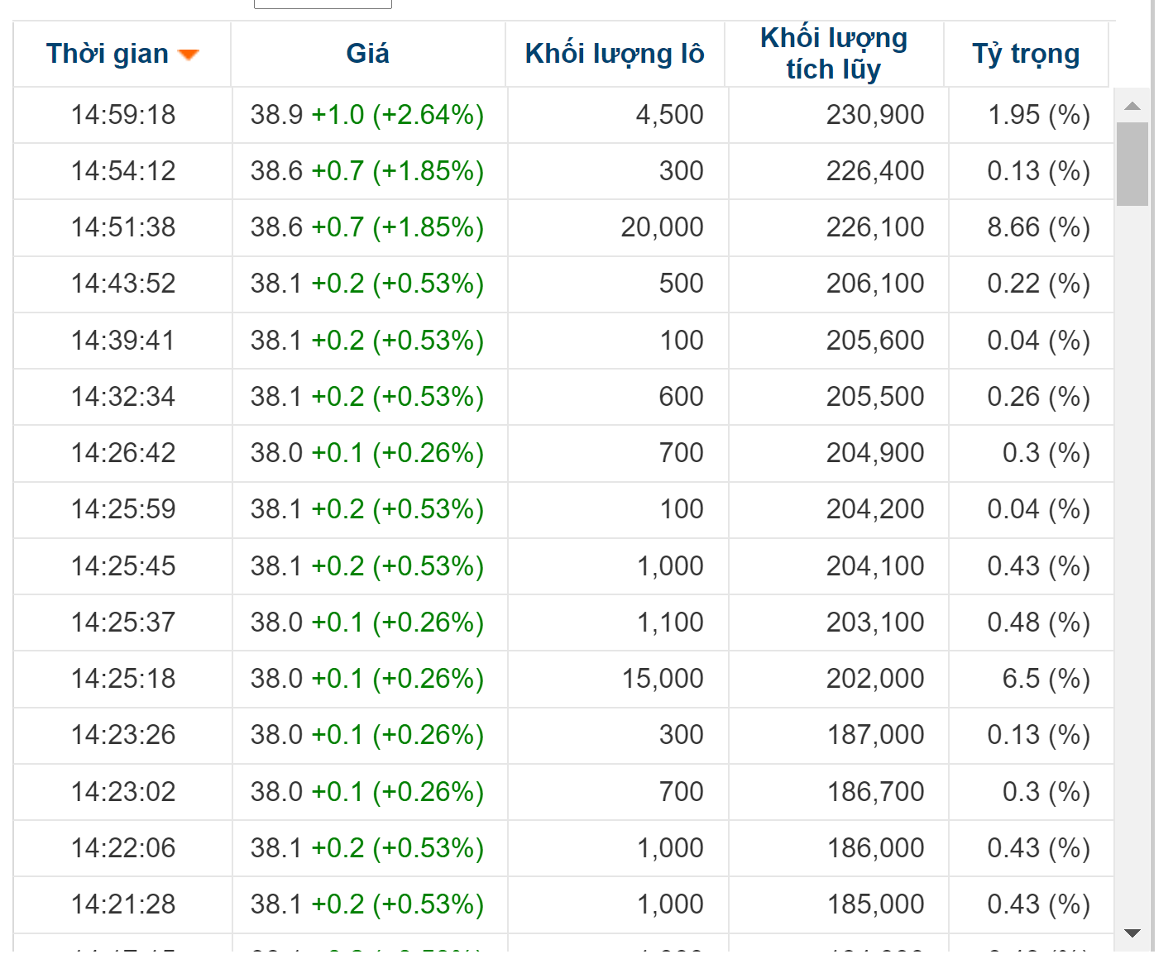Click the price cell 38.9 +1.0 (+2.64%)
This screenshot has width=1173, height=978.
pyautogui.click(x=367, y=115)
